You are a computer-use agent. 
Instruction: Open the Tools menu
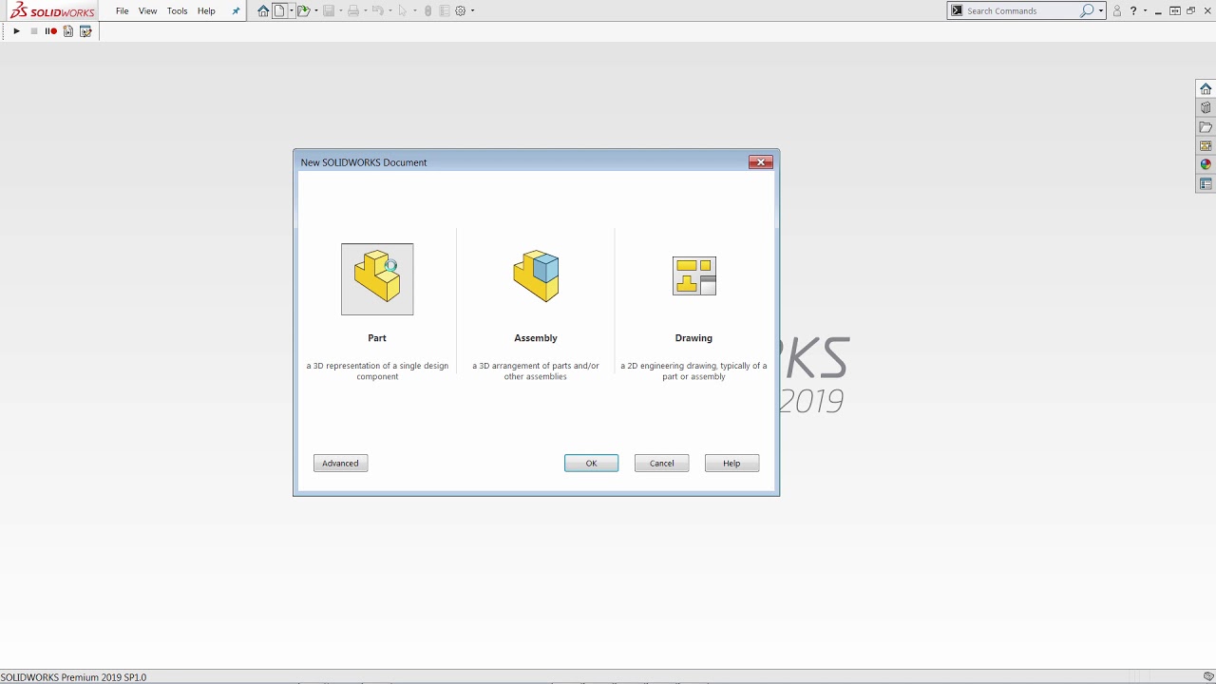pos(177,10)
